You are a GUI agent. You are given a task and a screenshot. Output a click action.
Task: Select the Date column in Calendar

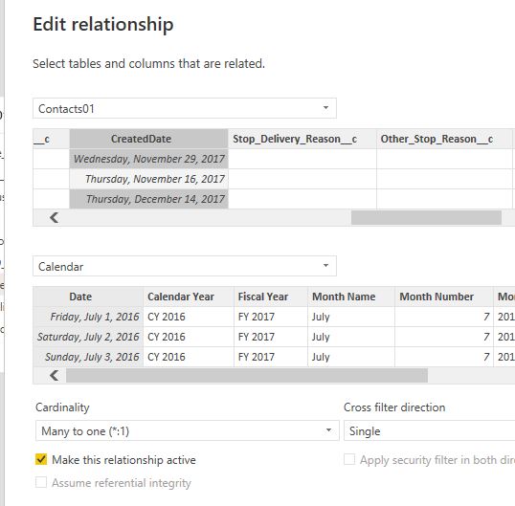88,297
